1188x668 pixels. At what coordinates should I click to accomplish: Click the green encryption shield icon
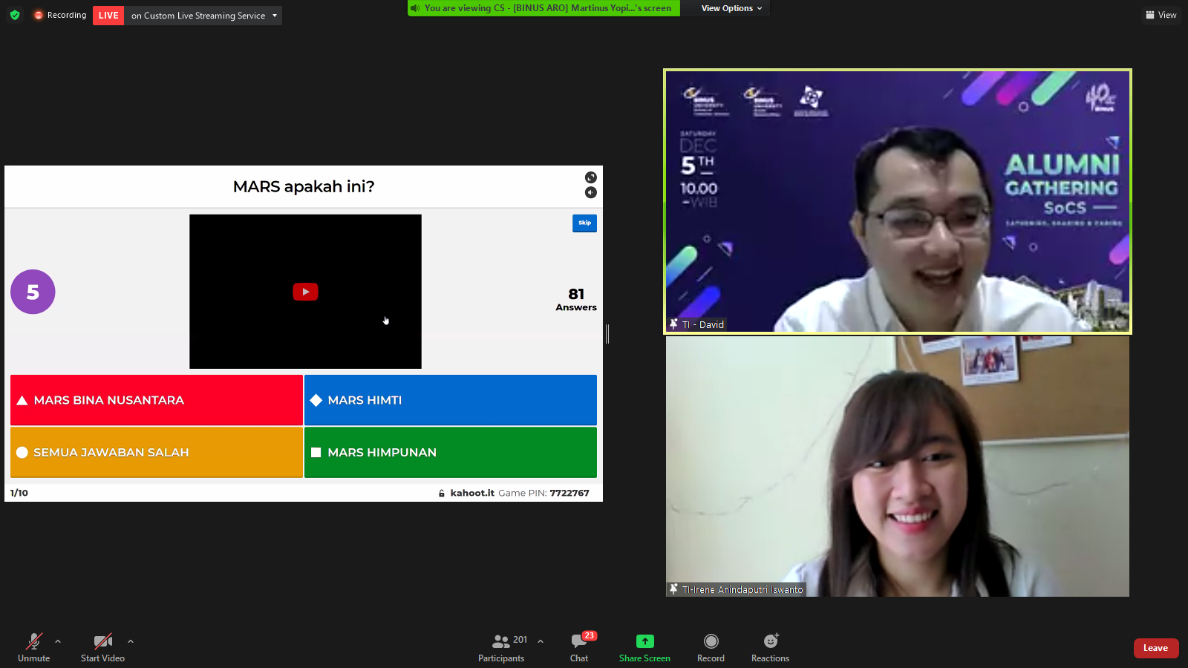pyautogui.click(x=15, y=15)
